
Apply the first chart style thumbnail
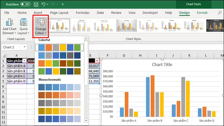(59, 26)
